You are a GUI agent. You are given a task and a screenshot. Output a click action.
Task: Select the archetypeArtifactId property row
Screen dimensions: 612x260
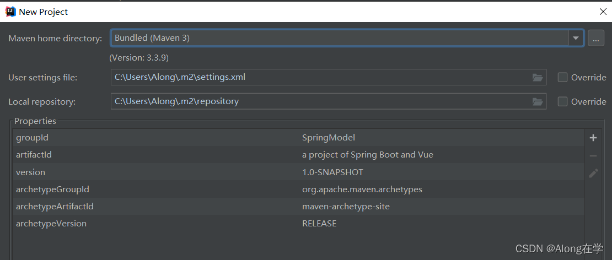pos(299,206)
